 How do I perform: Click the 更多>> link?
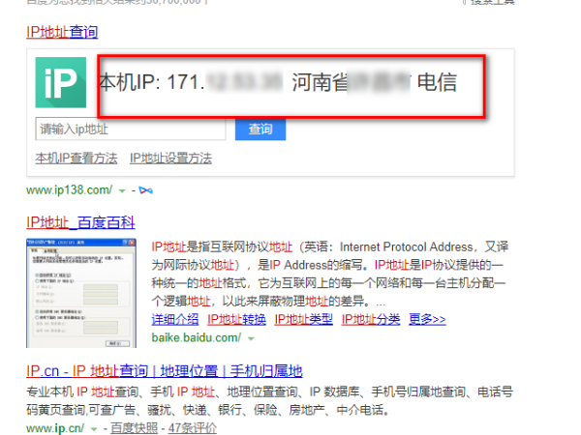pyautogui.click(x=427, y=319)
